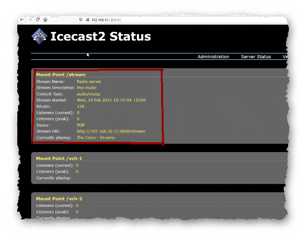Viewport: 304px width, 235px height.
Task: Click Listeners (peak) label under /stream
Action: pyautogui.click(x=53, y=119)
